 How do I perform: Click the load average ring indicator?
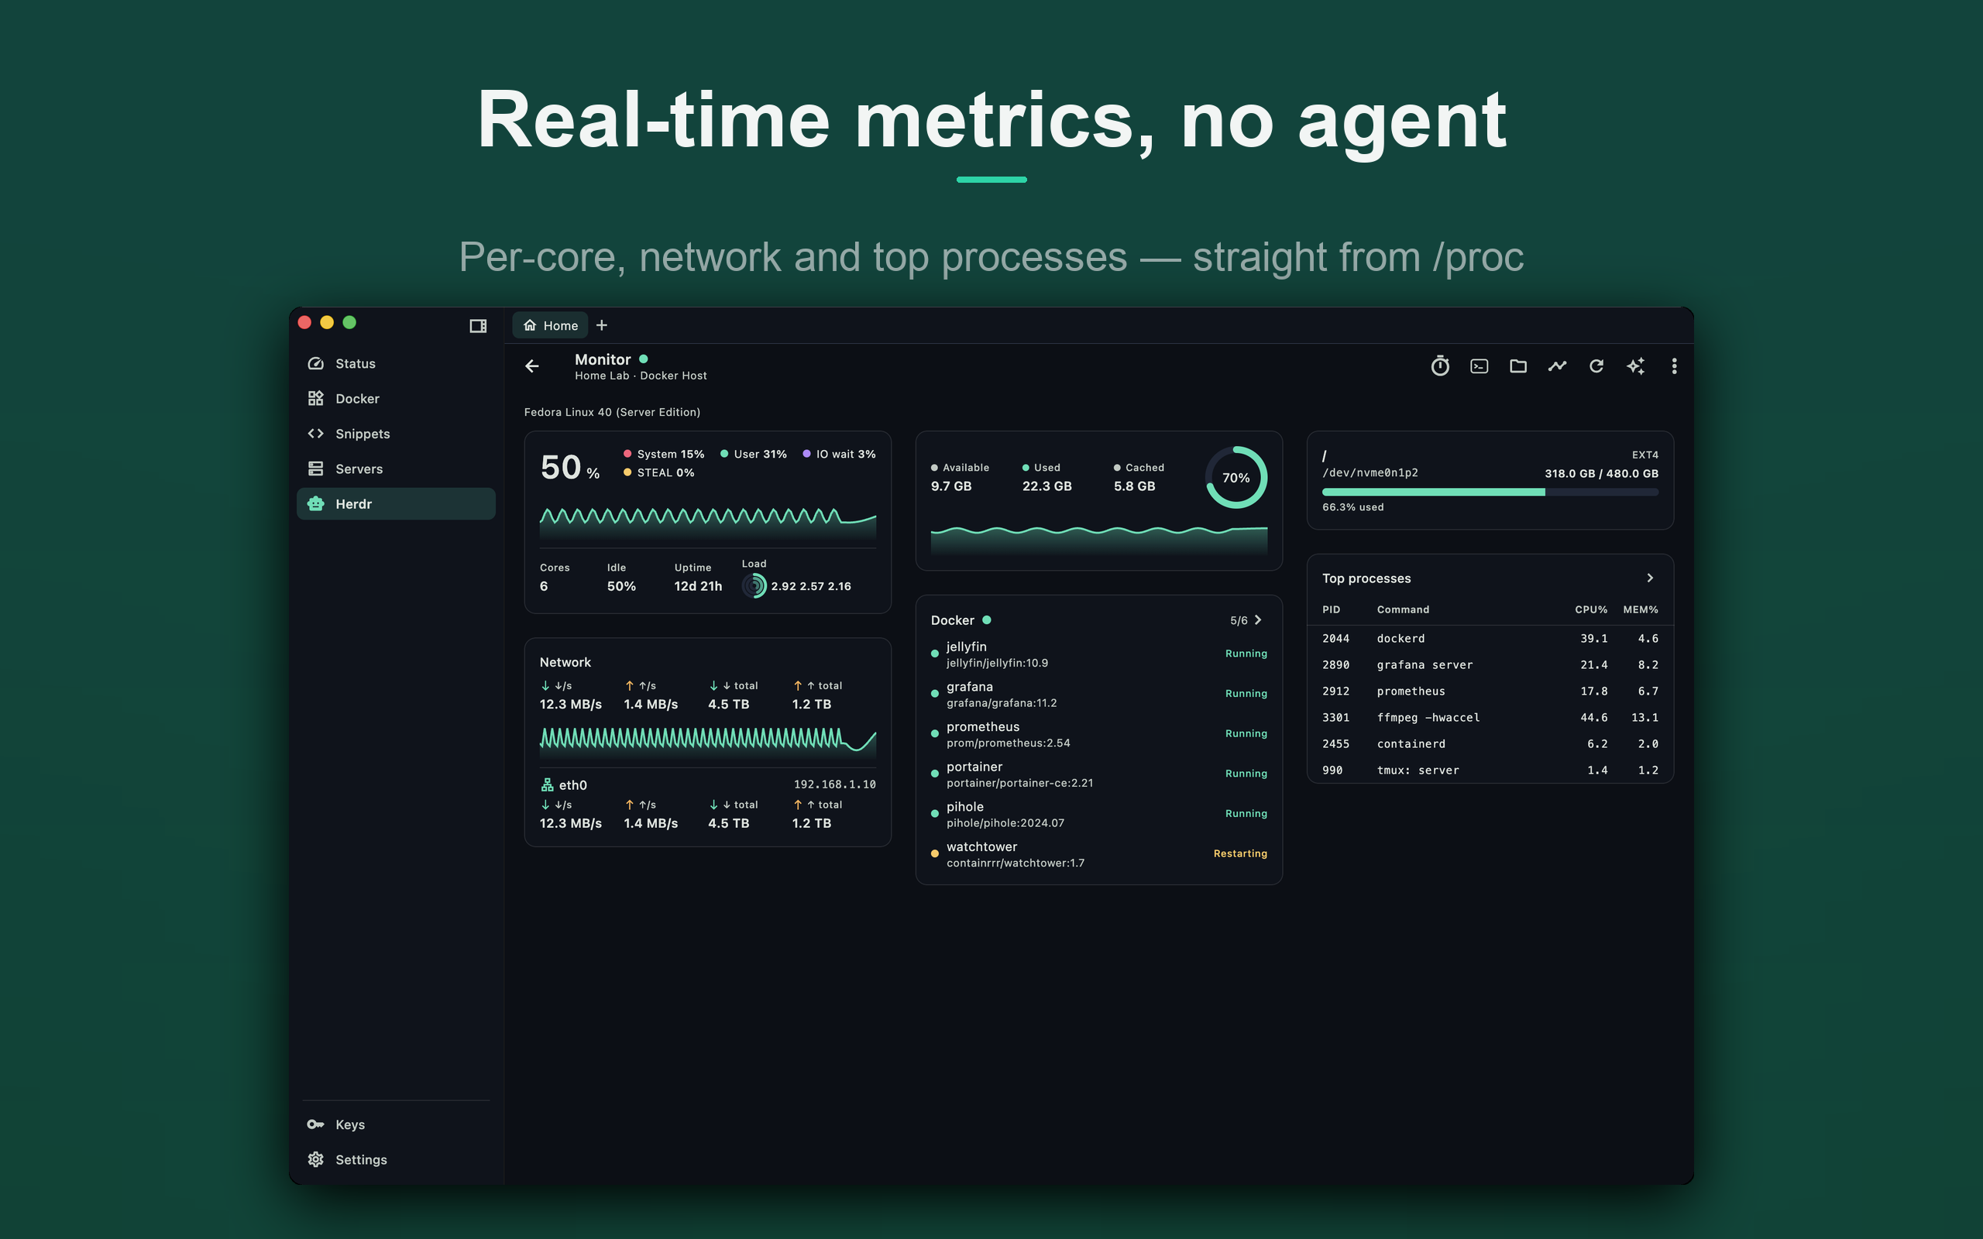click(754, 586)
